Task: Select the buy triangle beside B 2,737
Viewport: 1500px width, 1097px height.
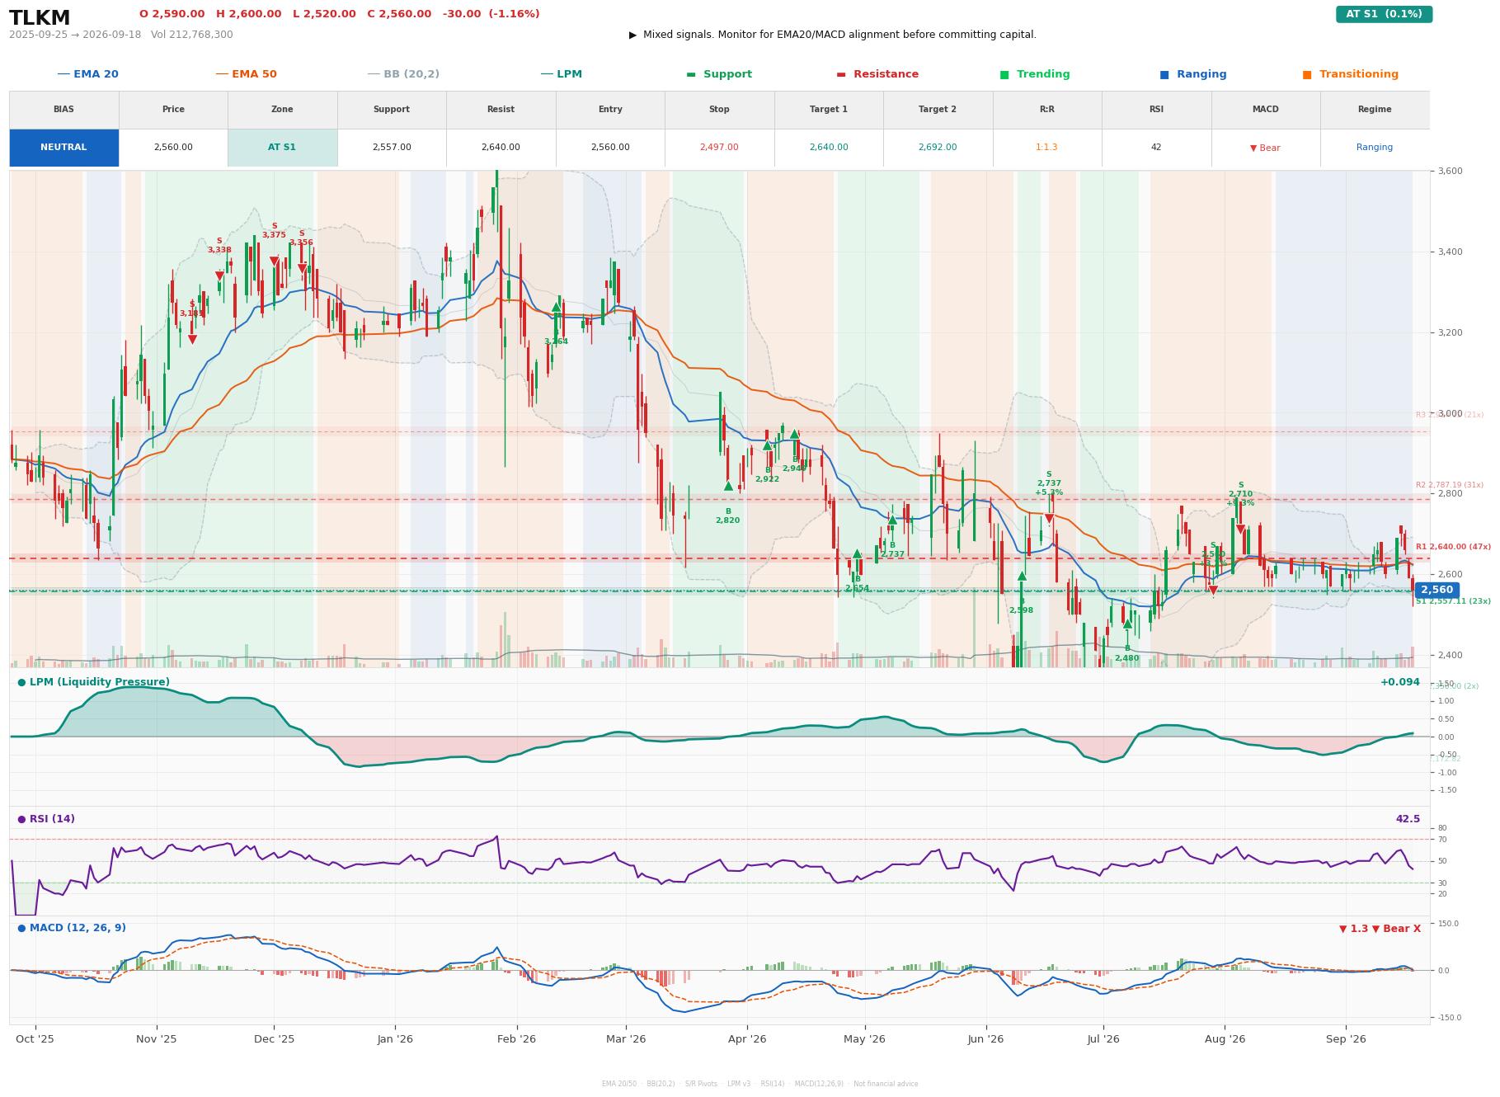Action: pyautogui.click(x=892, y=520)
